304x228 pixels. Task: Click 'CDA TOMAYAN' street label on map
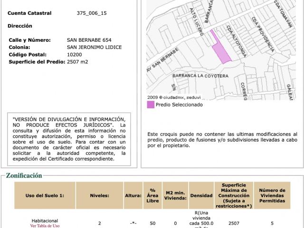(283, 14)
